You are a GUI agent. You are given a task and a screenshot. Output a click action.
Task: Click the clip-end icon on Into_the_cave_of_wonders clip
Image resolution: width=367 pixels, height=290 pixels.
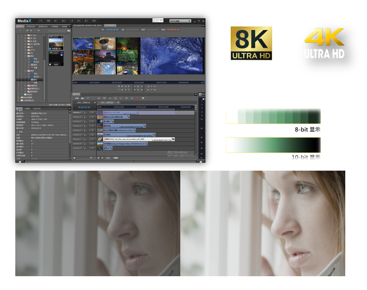tap(173, 139)
